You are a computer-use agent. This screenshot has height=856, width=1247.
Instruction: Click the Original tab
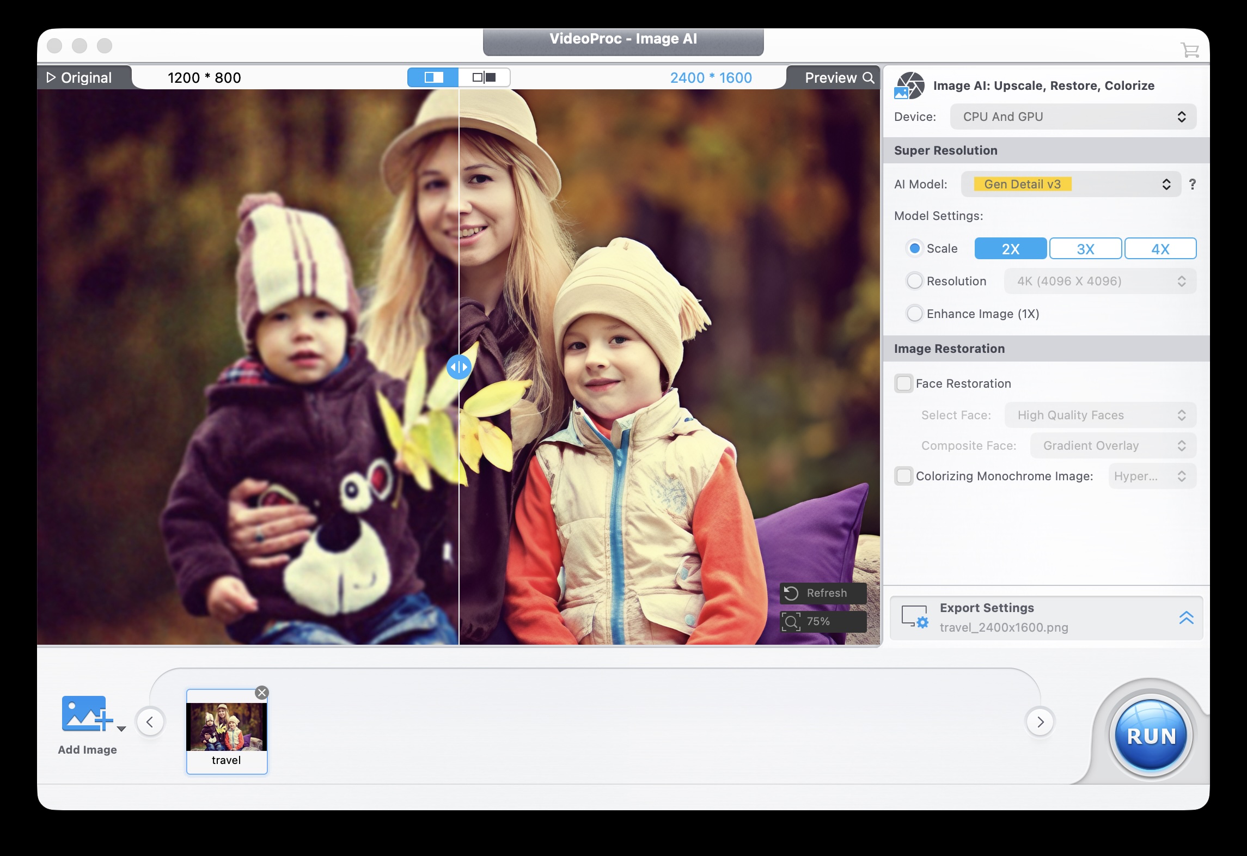click(x=80, y=78)
